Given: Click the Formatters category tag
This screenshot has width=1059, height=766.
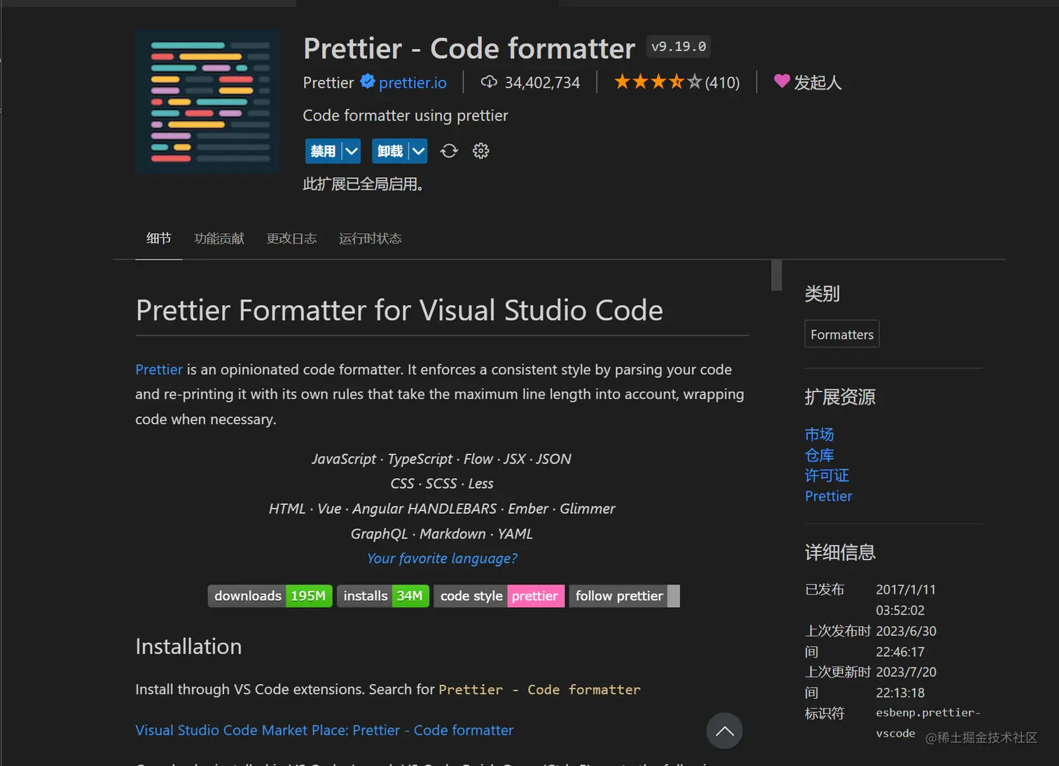Looking at the screenshot, I should tap(842, 335).
